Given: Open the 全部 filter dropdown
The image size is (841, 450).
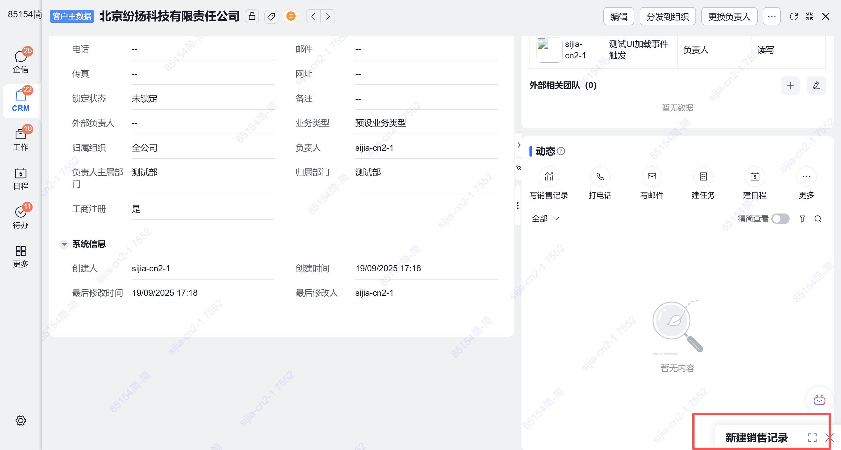Looking at the screenshot, I should [545, 219].
